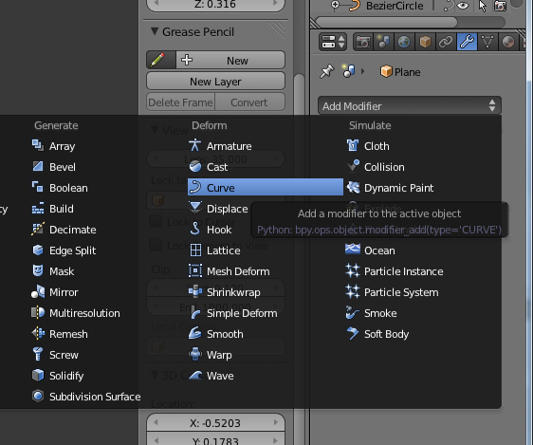Select the Armature modifier icon
The height and width of the screenshot is (445, 533).
coord(194,145)
